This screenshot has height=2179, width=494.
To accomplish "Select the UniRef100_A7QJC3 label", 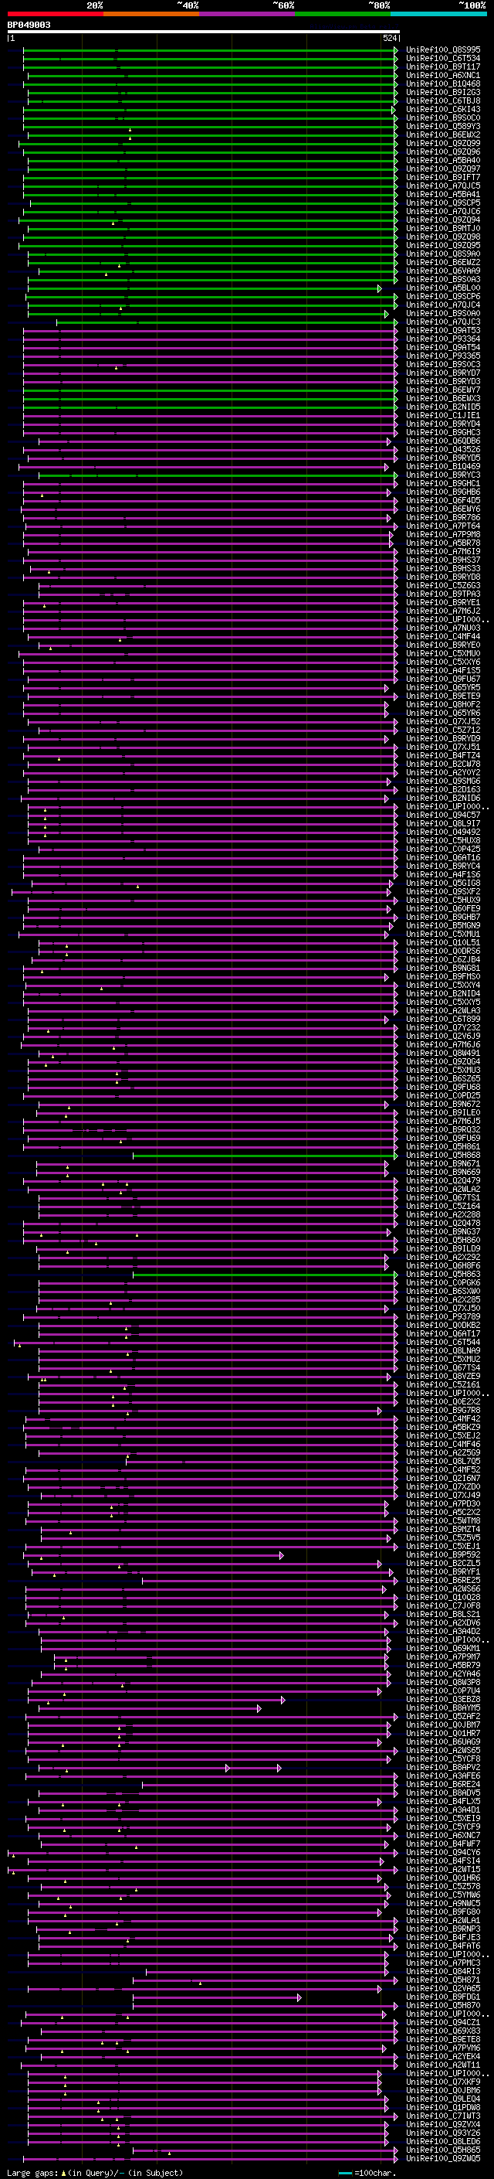I will (443, 322).
